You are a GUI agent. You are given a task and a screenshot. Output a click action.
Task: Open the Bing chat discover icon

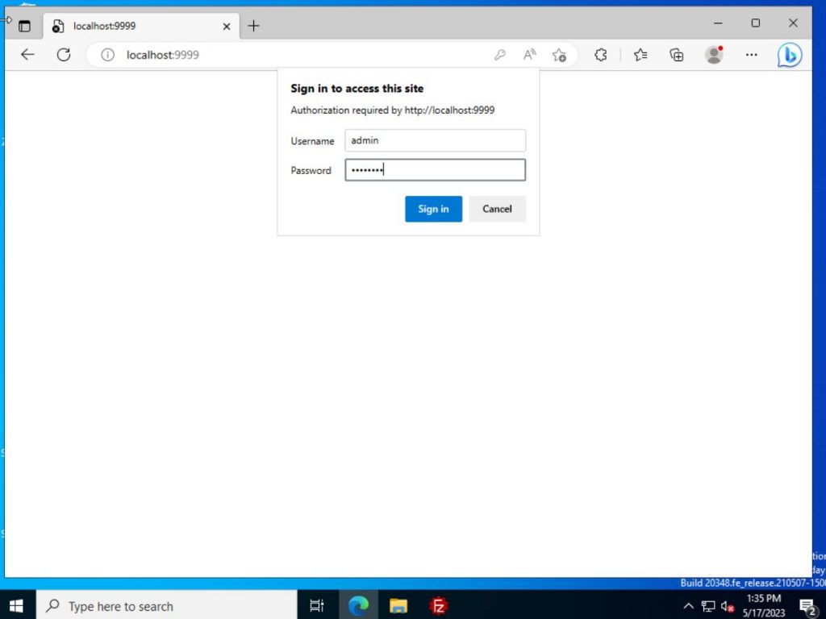tap(790, 55)
